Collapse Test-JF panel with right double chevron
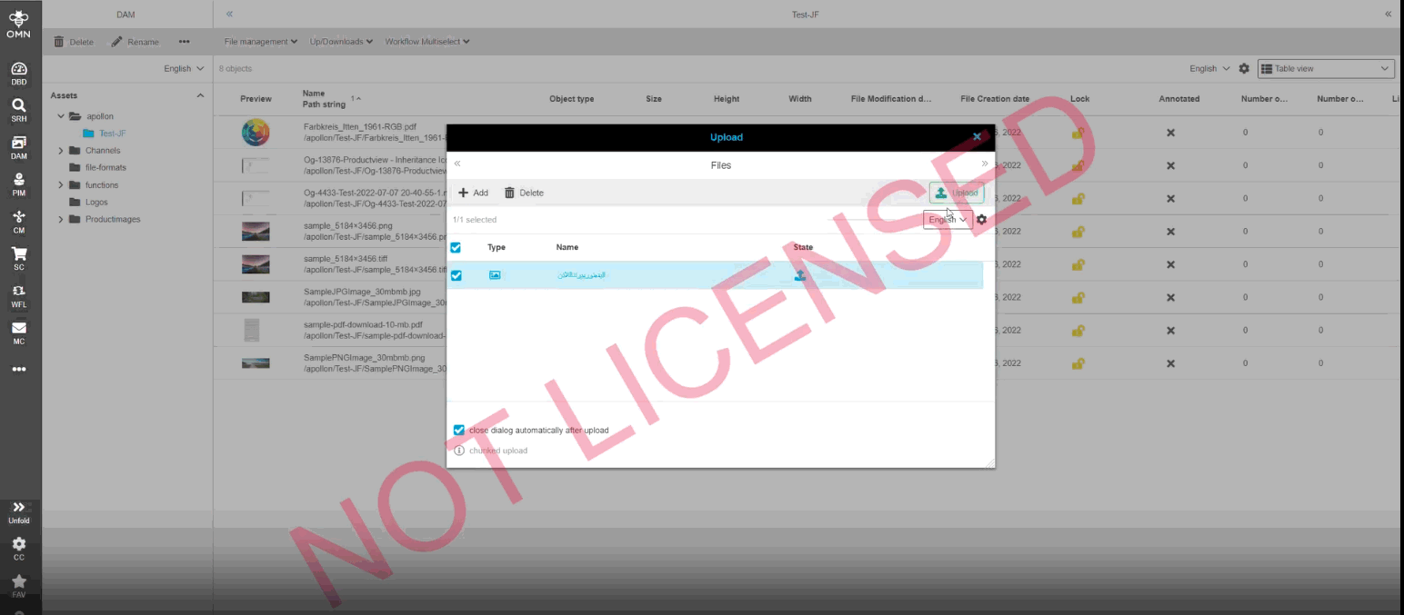1404x615 pixels. tap(1388, 15)
